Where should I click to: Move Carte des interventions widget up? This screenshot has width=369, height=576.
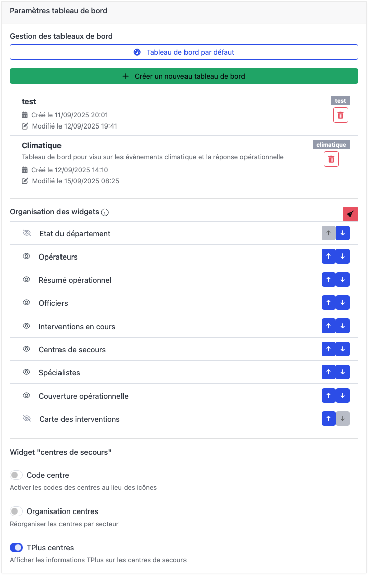tap(328, 419)
